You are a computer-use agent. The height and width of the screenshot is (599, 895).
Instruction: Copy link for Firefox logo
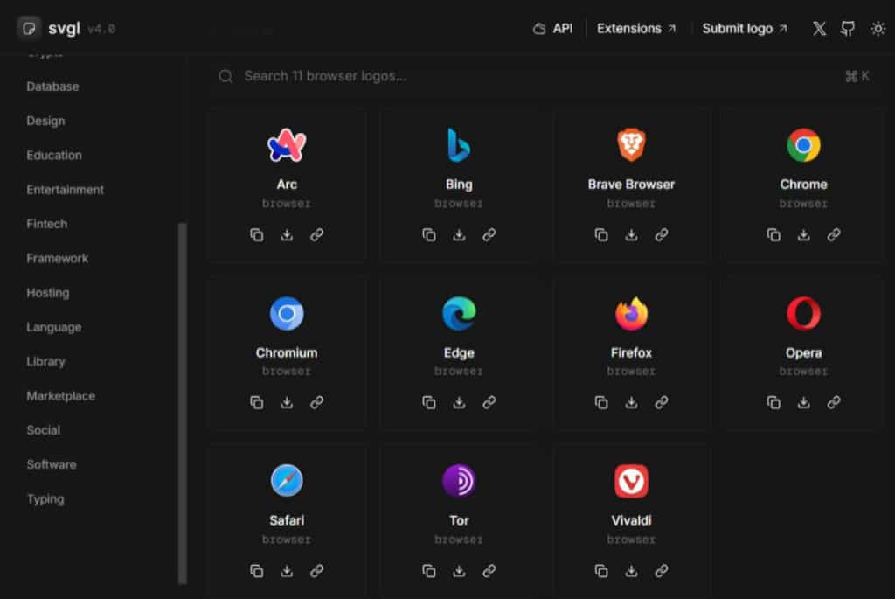tap(662, 402)
